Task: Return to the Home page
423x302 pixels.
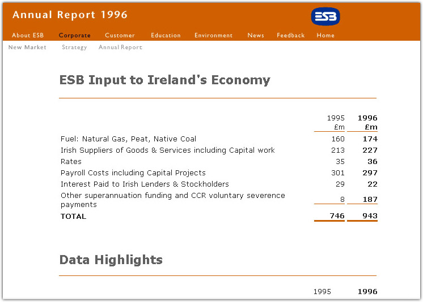Action: point(325,35)
